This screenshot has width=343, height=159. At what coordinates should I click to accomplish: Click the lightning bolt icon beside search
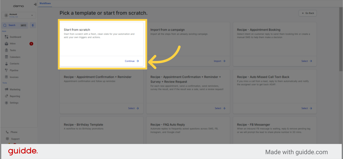pos(33,25)
